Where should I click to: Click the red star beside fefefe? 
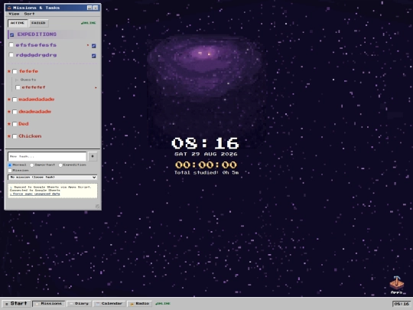(9, 71)
